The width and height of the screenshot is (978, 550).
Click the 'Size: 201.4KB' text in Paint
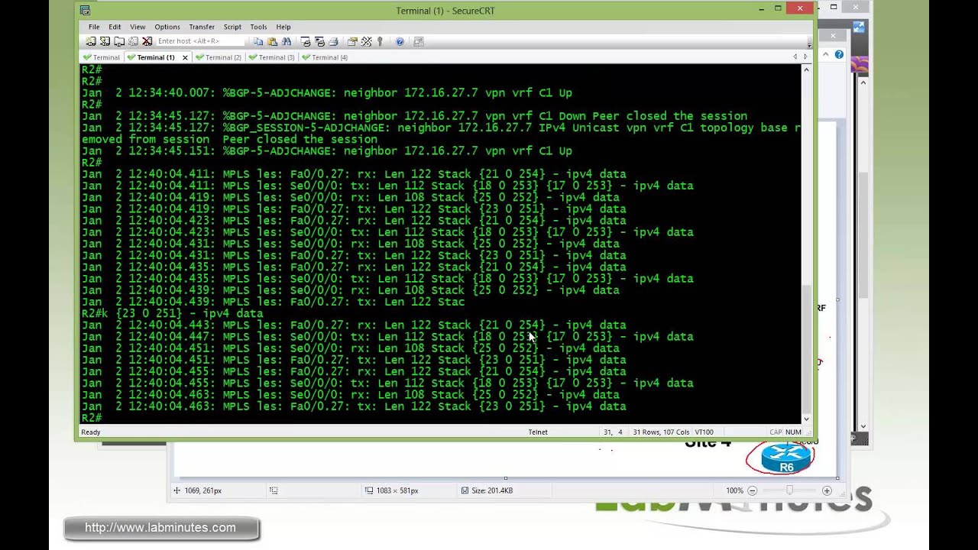[x=492, y=490]
